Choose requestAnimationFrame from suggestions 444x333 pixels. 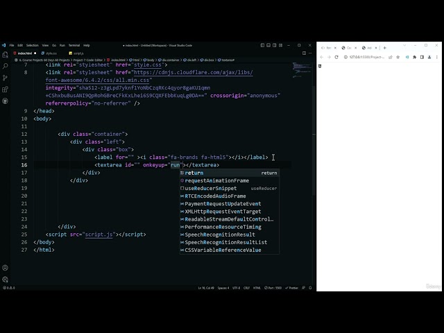(x=230, y=180)
